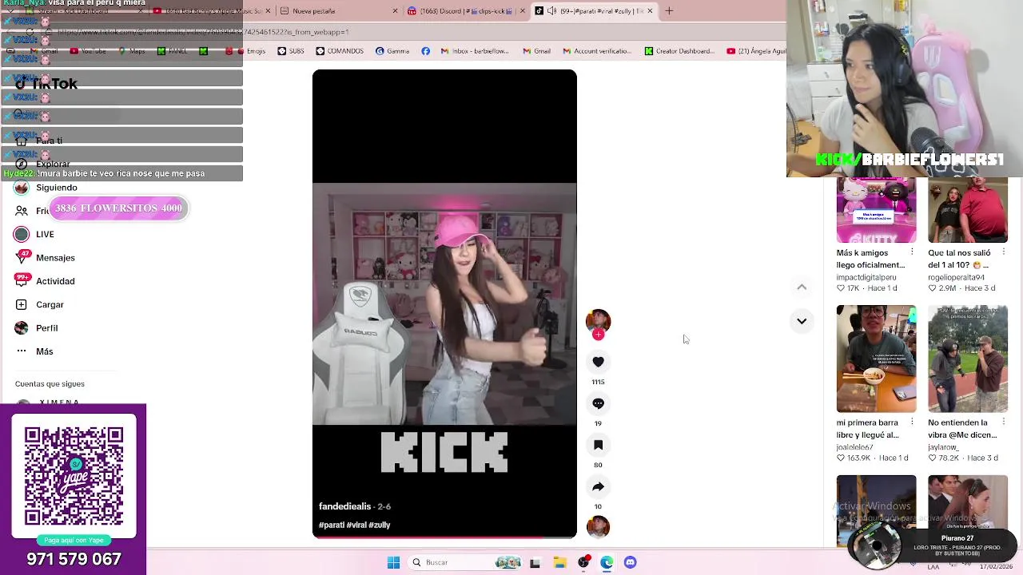The image size is (1023, 575).
Task: Open options menu for 'No entienden la vibra' video
Action: (1004, 422)
